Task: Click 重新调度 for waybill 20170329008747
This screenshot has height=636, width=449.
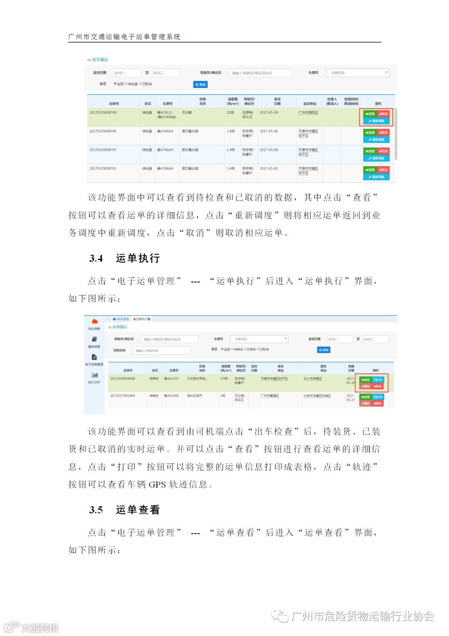Action: [x=376, y=158]
